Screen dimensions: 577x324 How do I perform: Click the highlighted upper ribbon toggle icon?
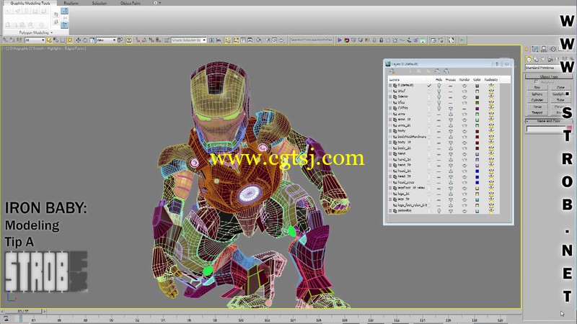[x=64, y=11]
